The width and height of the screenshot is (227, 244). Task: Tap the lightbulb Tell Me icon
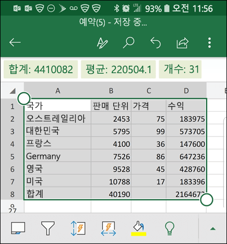[169, 228]
